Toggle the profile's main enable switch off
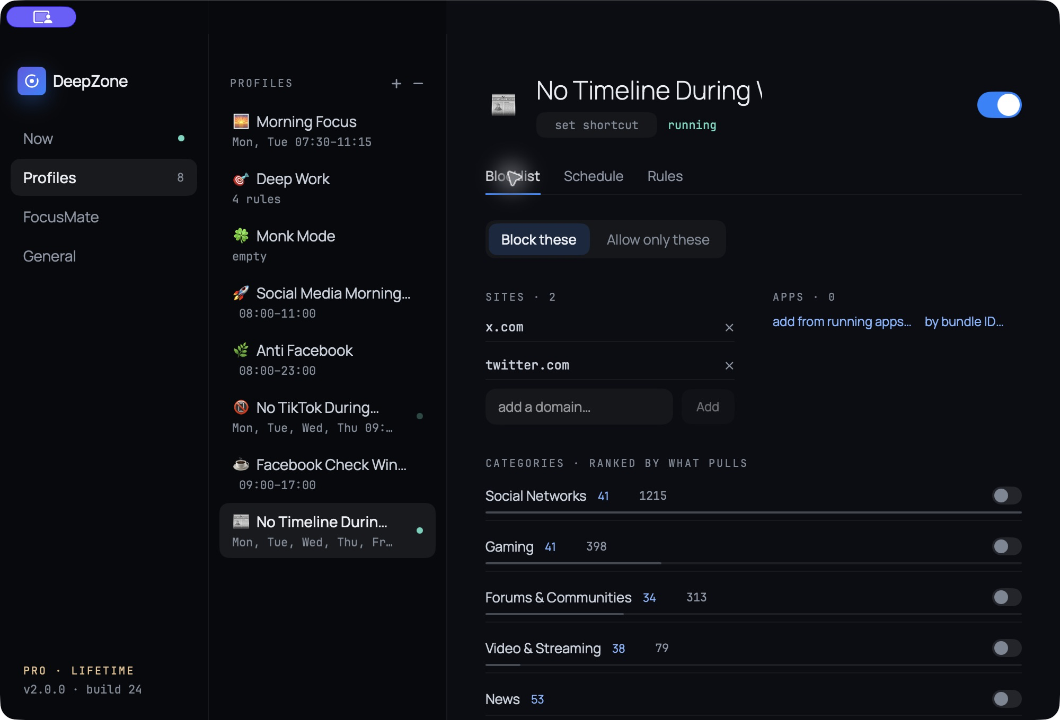 click(999, 105)
